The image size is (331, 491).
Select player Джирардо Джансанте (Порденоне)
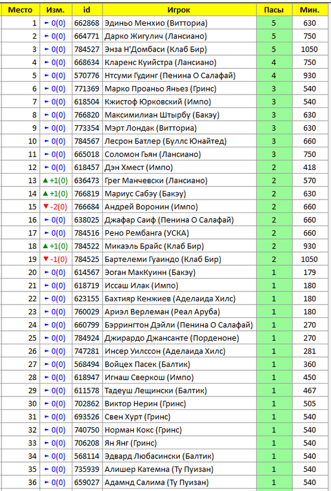172,338
